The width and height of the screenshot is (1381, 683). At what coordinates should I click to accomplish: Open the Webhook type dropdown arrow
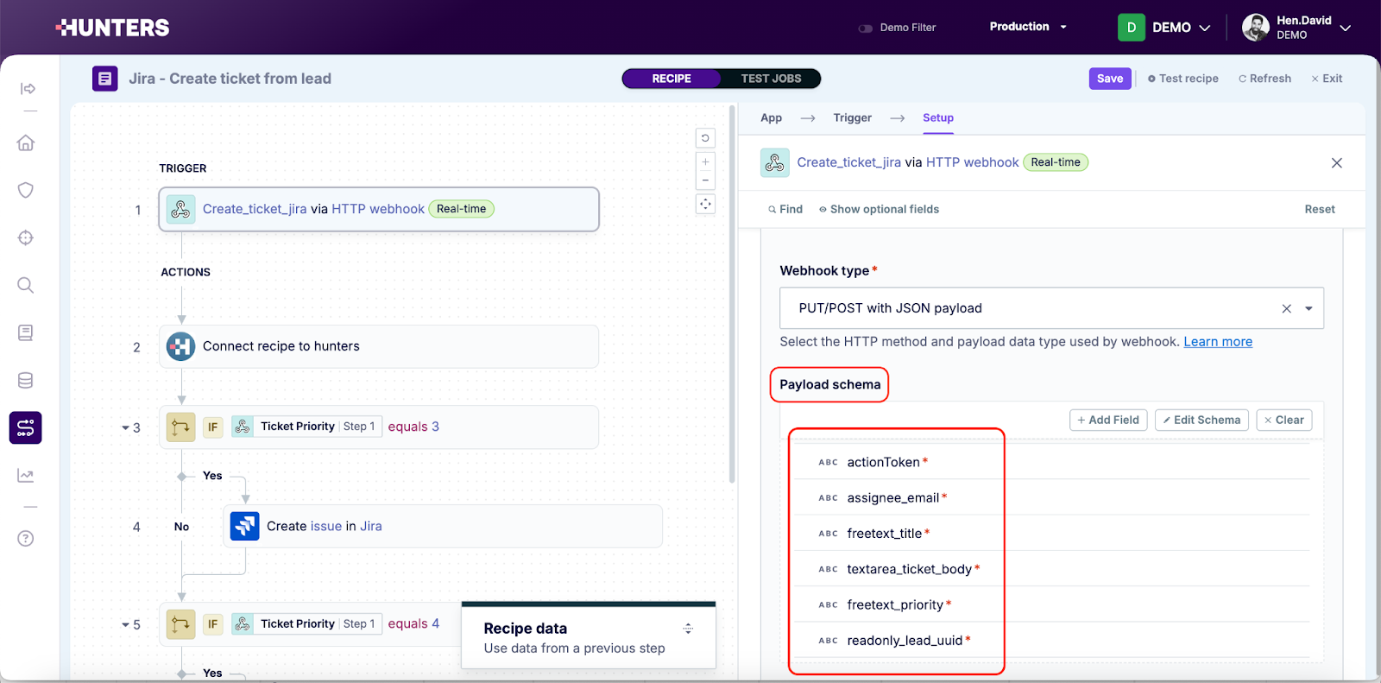1308,308
